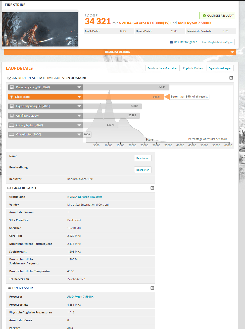
Task: Click the average temperature value 45 °C
Action: [x=71, y=271]
